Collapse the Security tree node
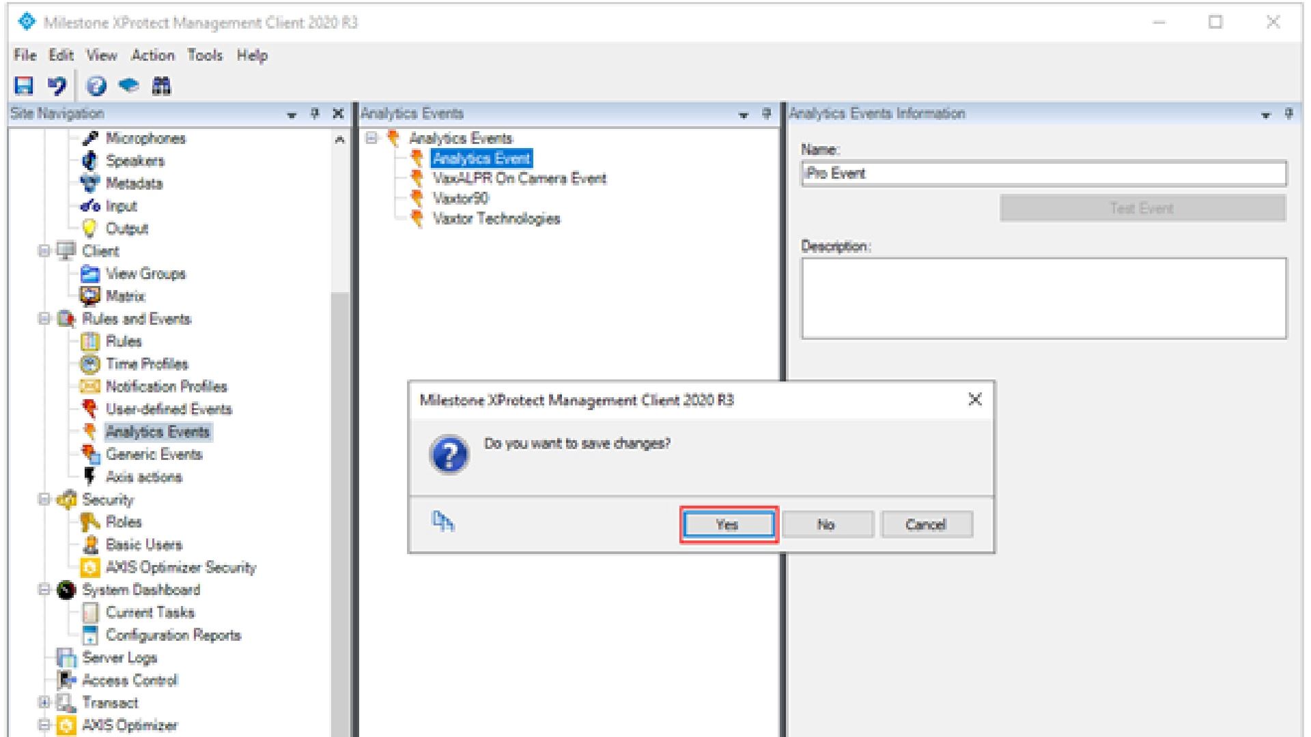This screenshot has height=737, width=1311. (x=44, y=500)
